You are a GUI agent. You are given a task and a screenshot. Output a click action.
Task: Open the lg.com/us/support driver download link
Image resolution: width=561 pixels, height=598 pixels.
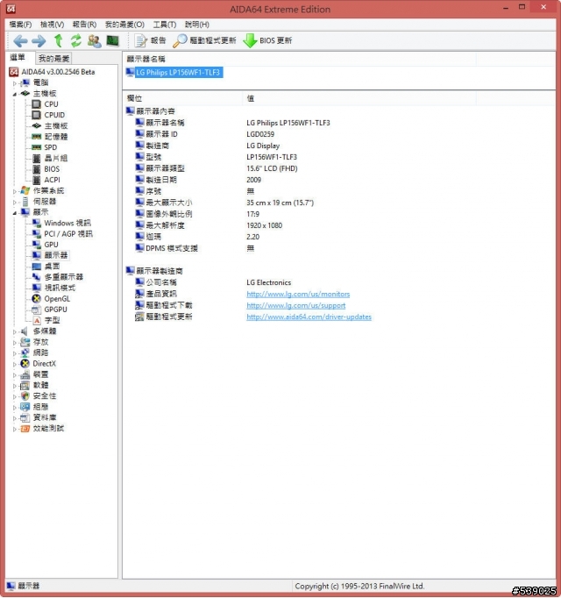coord(296,305)
